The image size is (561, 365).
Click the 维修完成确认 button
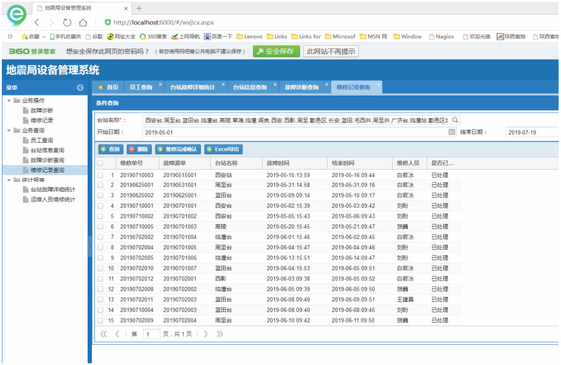click(178, 149)
